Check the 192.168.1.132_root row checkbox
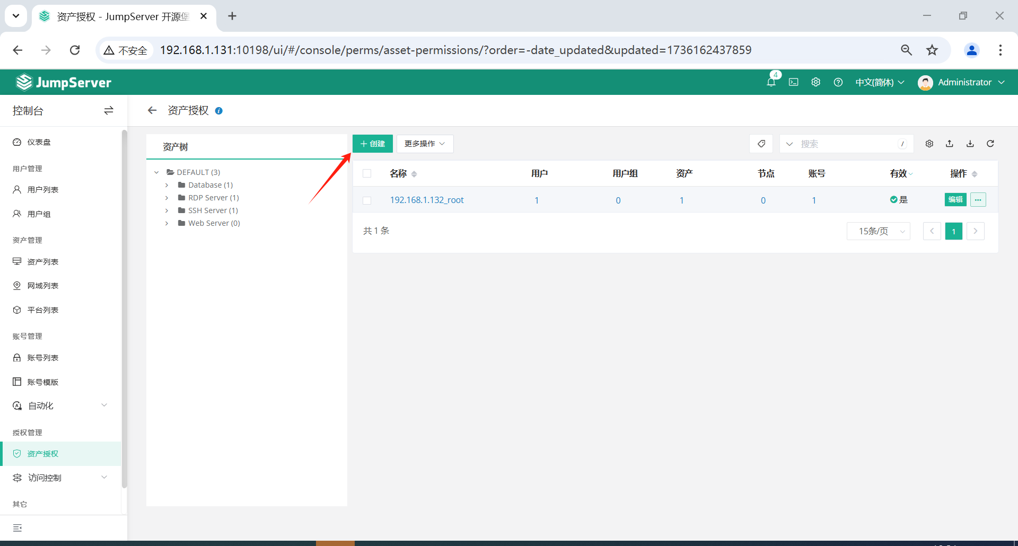Screen dimensions: 1018x546 [x=367, y=200]
